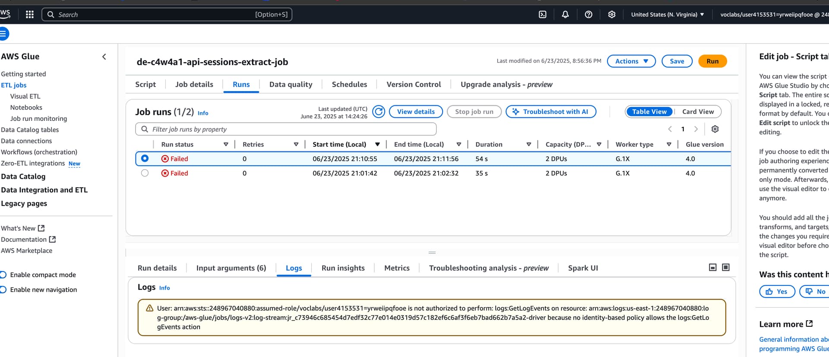This screenshot has width=829, height=357.
Task: Switch to Card View
Action: 698,112
